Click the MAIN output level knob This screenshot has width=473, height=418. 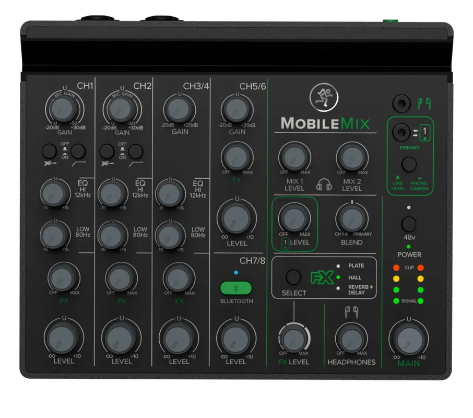point(409,339)
